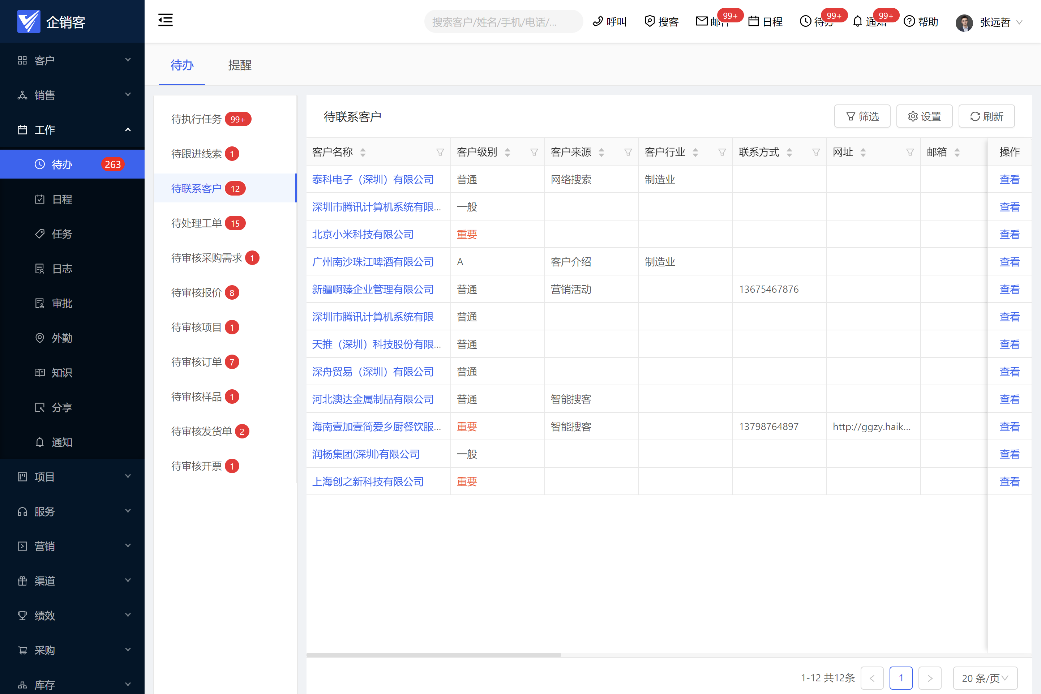This screenshot has width=1041, height=694.
Task: Sort by 客户级别 column sort arrows
Action: click(x=507, y=152)
